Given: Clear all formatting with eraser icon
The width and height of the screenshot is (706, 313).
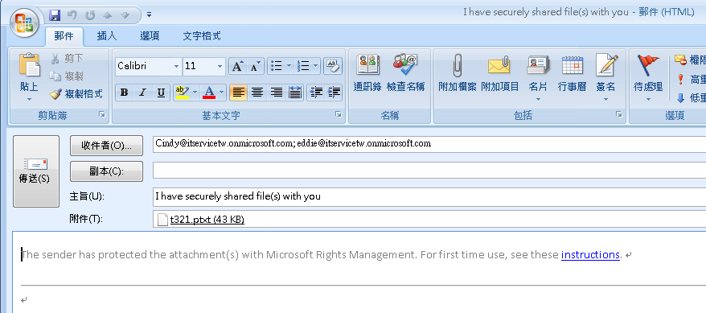Looking at the screenshot, I should (x=333, y=67).
